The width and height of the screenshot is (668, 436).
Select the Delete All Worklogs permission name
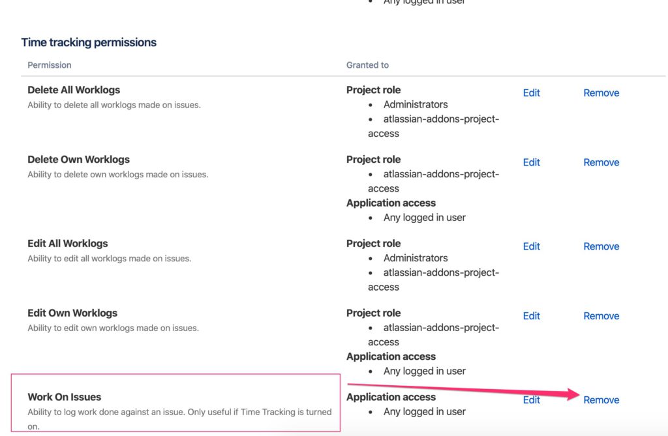[74, 89]
